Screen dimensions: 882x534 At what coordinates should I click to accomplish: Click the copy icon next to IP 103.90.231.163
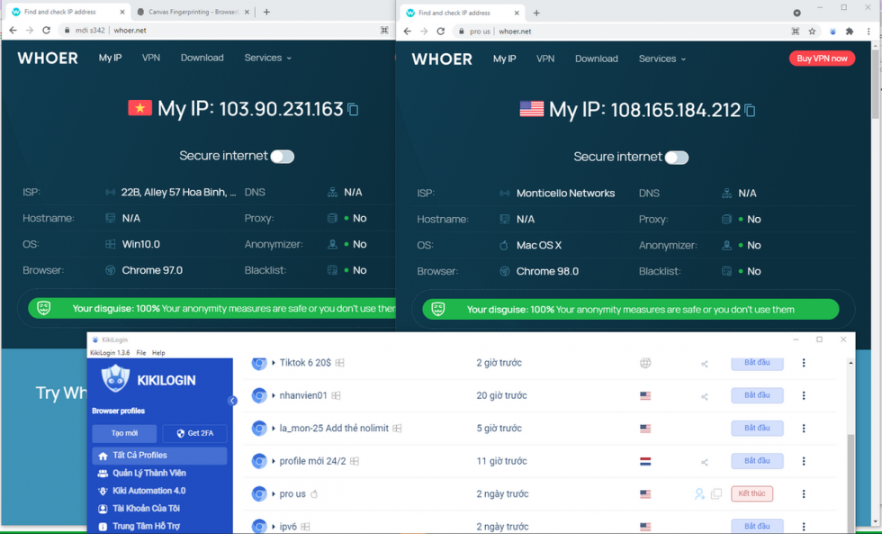click(x=352, y=107)
